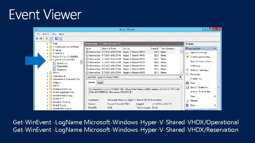Sort events by Date and Time column
The width and height of the screenshot is (255, 143).
point(111,49)
